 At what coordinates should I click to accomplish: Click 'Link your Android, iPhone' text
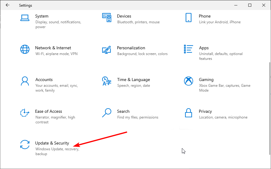point(220,22)
